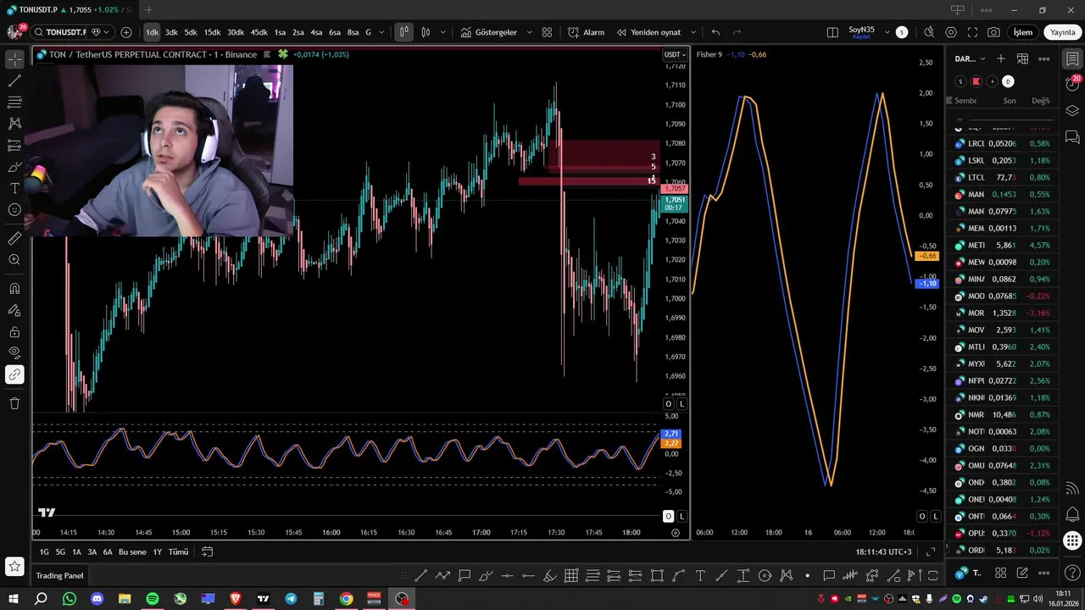The image size is (1085, 610).
Task: Publish idea with Yayınla button
Action: pyautogui.click(x=1062, y=32)
